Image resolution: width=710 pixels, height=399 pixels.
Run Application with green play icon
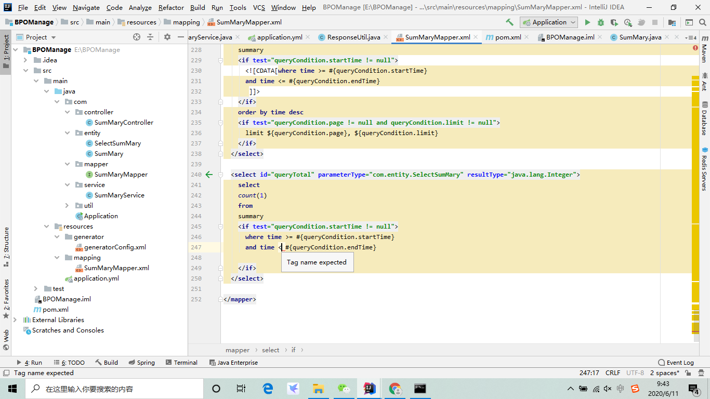pyautogui.click(x=587, y=22)
